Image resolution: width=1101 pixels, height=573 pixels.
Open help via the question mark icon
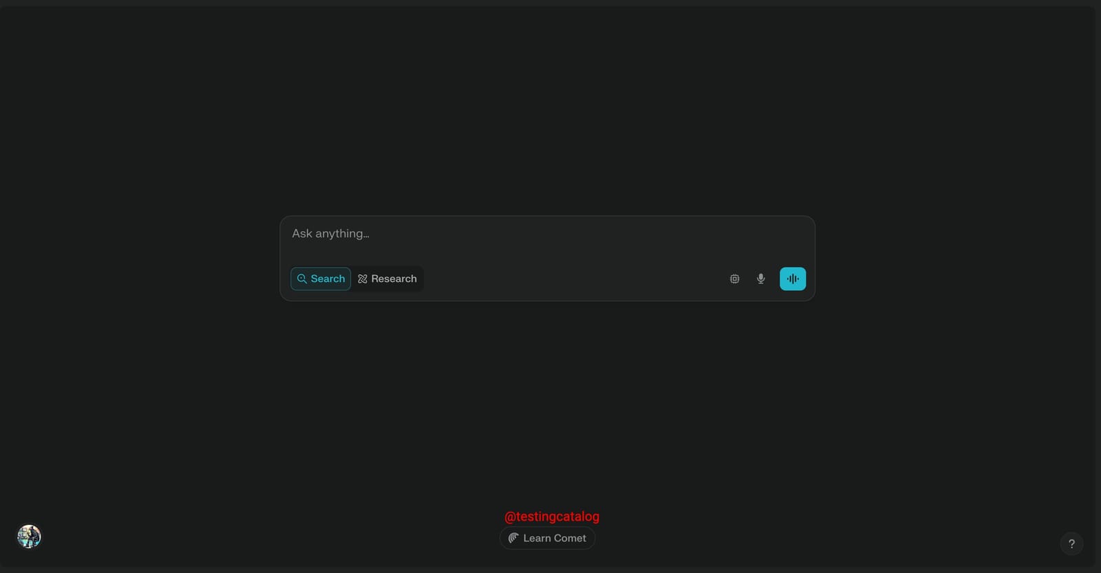click(1071, 543)
